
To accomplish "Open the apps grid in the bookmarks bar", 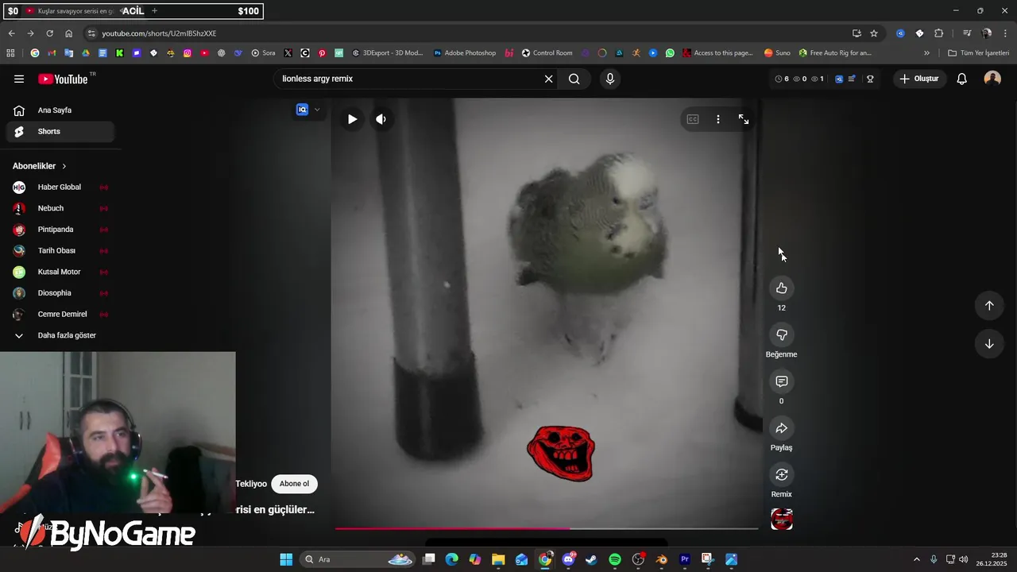I will [x=10, y=53].
